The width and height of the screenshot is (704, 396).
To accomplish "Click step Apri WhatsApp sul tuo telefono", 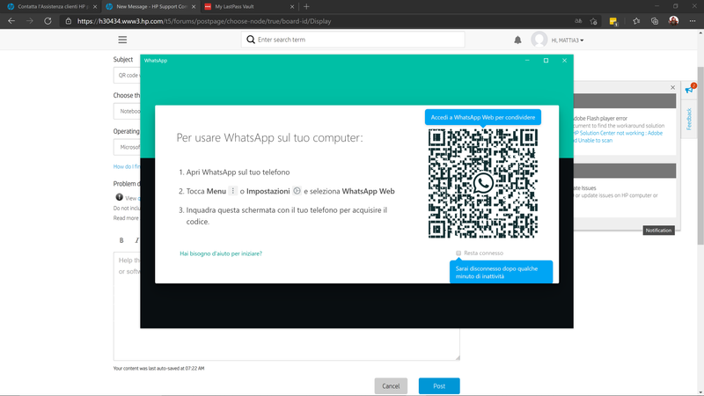I will click(238, 172).
